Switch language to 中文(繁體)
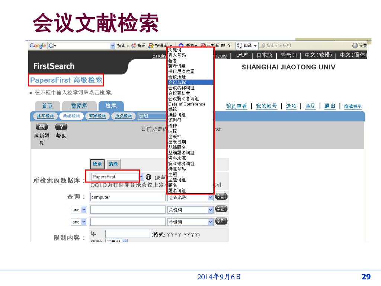This screenshot has width=381, height=286. [318, 55]
